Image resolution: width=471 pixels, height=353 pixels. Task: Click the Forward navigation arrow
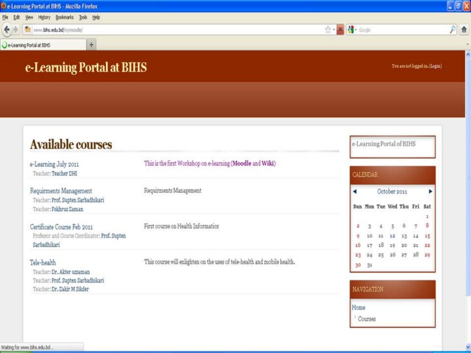(16, 29)
